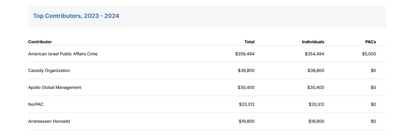Click the $38,800 total for Cassidy Organization

(246, 70)
